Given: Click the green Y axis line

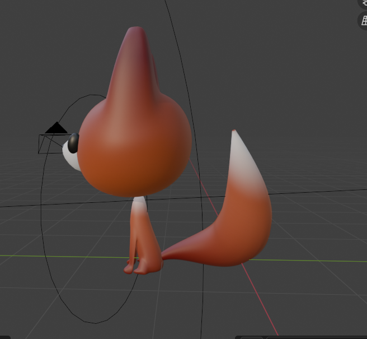Looking at the screenshot, I should click(56, 256).
